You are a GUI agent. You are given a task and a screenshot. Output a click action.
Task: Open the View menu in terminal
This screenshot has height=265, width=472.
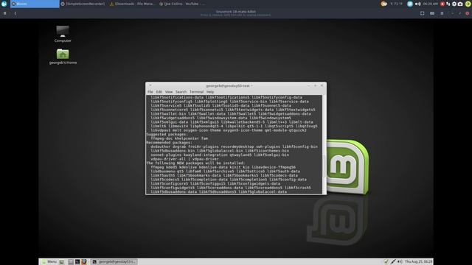click(169, 92)
